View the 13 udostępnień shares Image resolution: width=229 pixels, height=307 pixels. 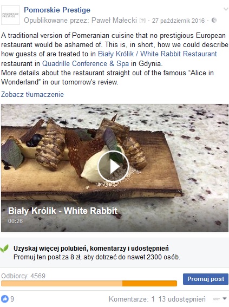click(x=182, y=299)
